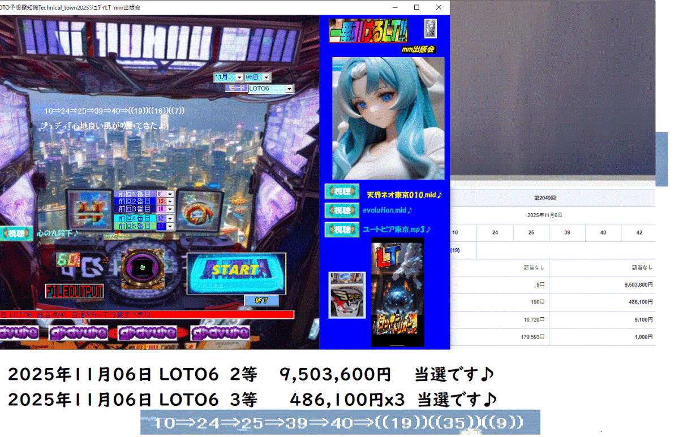Viewport: 679px width, 437px height.
Task: Click the 視聴 button for ユートピア東京.mp3
Action: coord(342,230)
